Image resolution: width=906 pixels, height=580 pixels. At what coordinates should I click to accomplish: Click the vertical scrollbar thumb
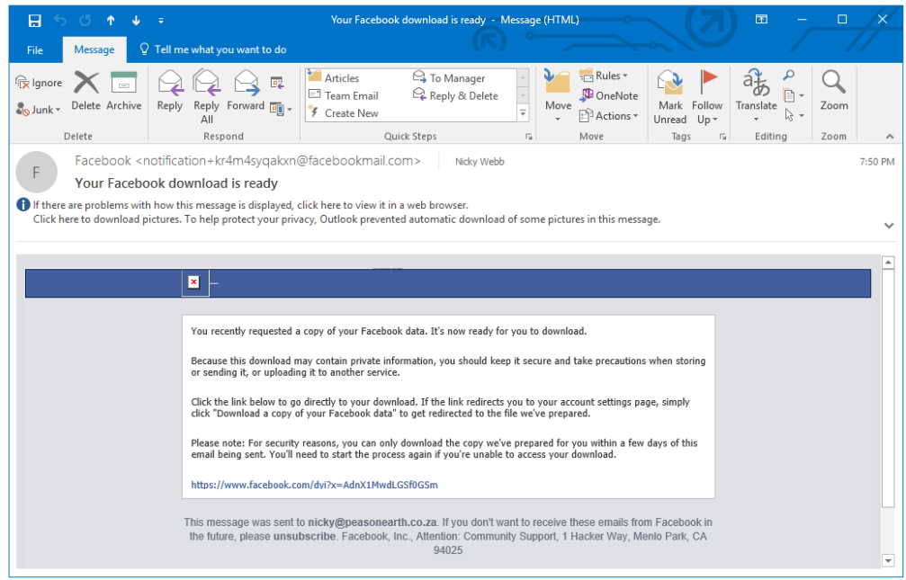point(888,390)
